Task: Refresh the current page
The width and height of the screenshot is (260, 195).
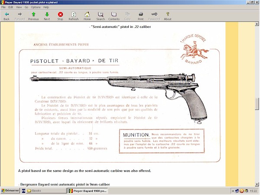Action: pyautogui.click(x=74, y=16)
